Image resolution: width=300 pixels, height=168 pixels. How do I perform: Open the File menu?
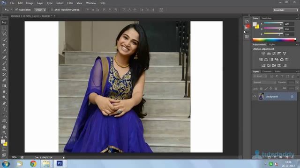(12, 3)
